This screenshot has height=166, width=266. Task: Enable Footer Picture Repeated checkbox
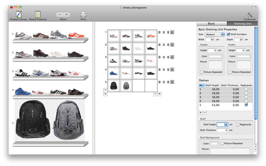(x=230, y=72)
